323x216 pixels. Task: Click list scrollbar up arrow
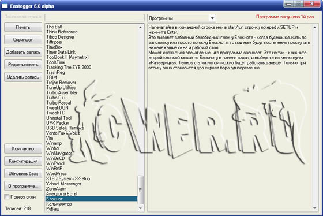click(x=141, y=27)
